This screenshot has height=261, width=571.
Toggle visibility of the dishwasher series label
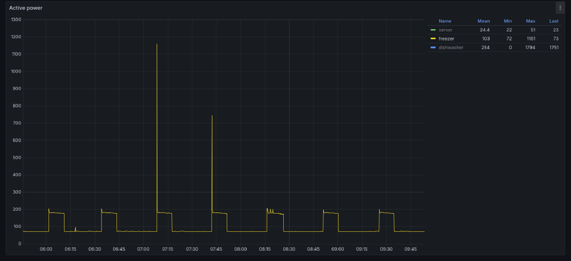tap(451, 47)
